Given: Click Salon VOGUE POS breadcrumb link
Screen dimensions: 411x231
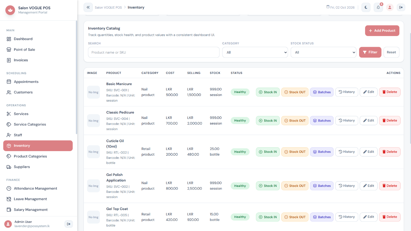Looking at the screenshot, I should 108,7.
